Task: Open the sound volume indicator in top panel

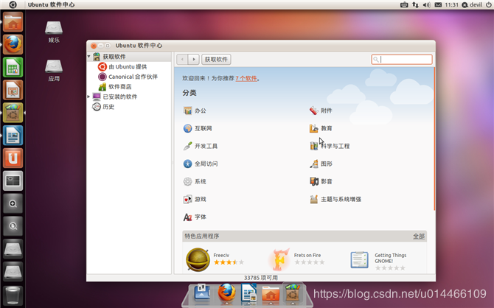Action: 427,4
